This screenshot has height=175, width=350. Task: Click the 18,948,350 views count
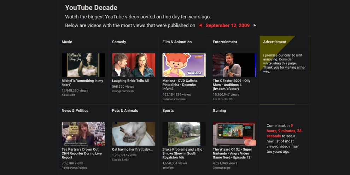(75, 91)
